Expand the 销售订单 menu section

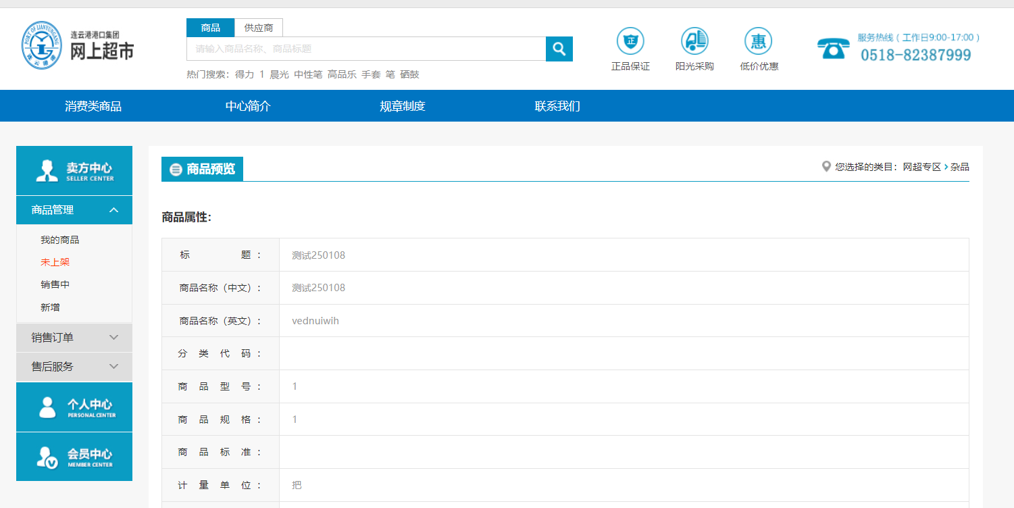[x=74, y=338]
